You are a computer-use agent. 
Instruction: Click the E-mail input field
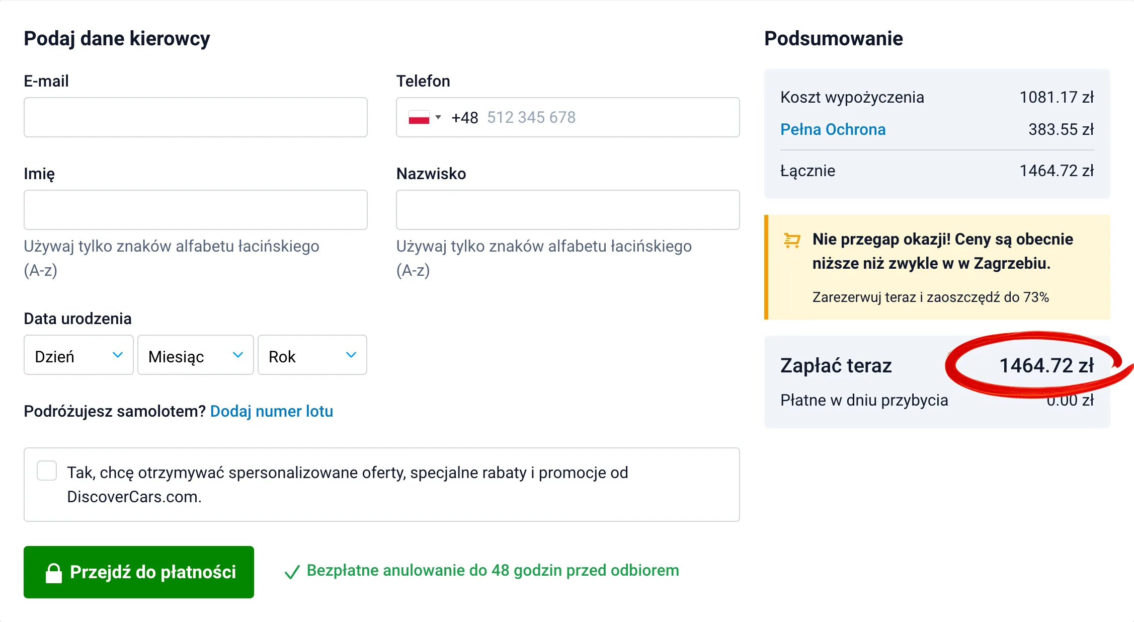(x=195, y=117)
